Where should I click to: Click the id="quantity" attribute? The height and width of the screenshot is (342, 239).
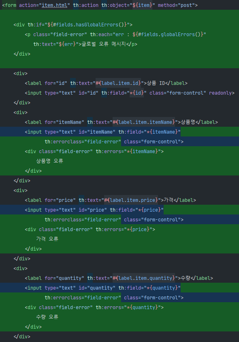coord(97,288)
